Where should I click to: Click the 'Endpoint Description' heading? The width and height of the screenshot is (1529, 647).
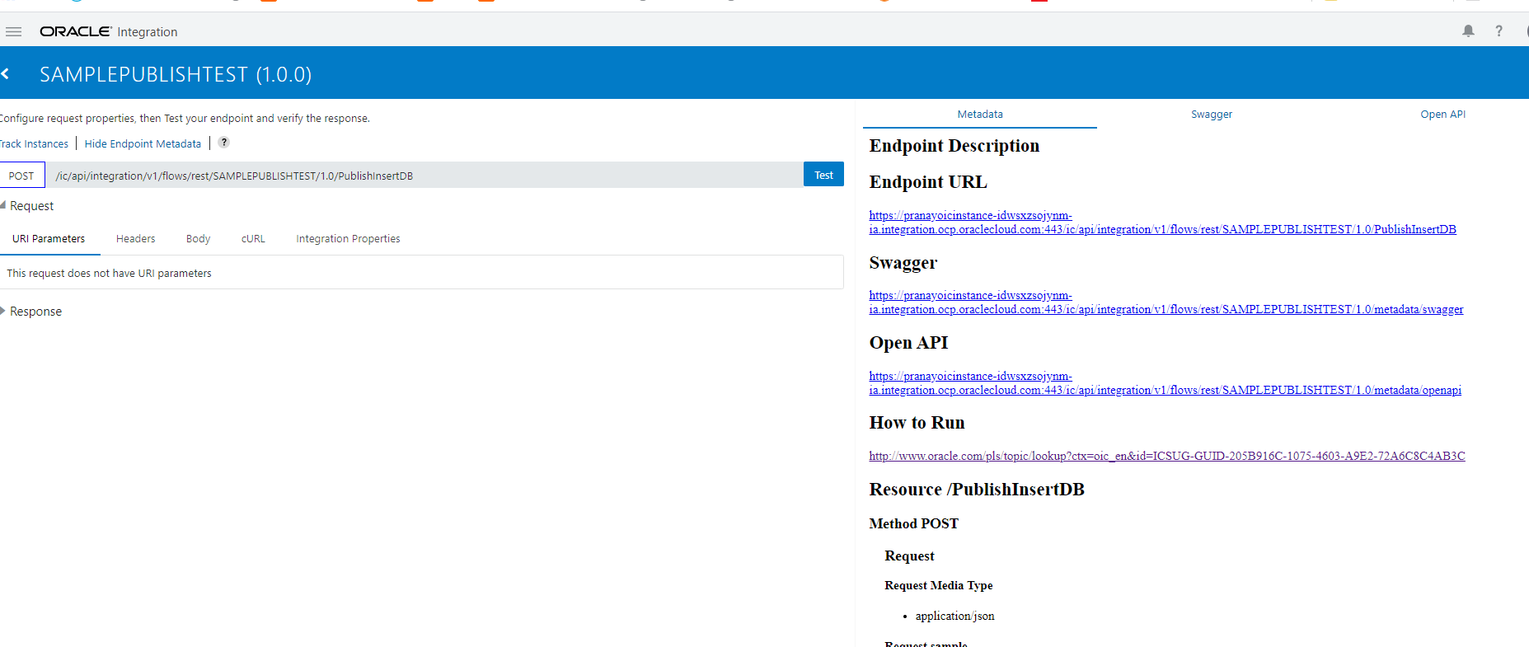point(954,146)
